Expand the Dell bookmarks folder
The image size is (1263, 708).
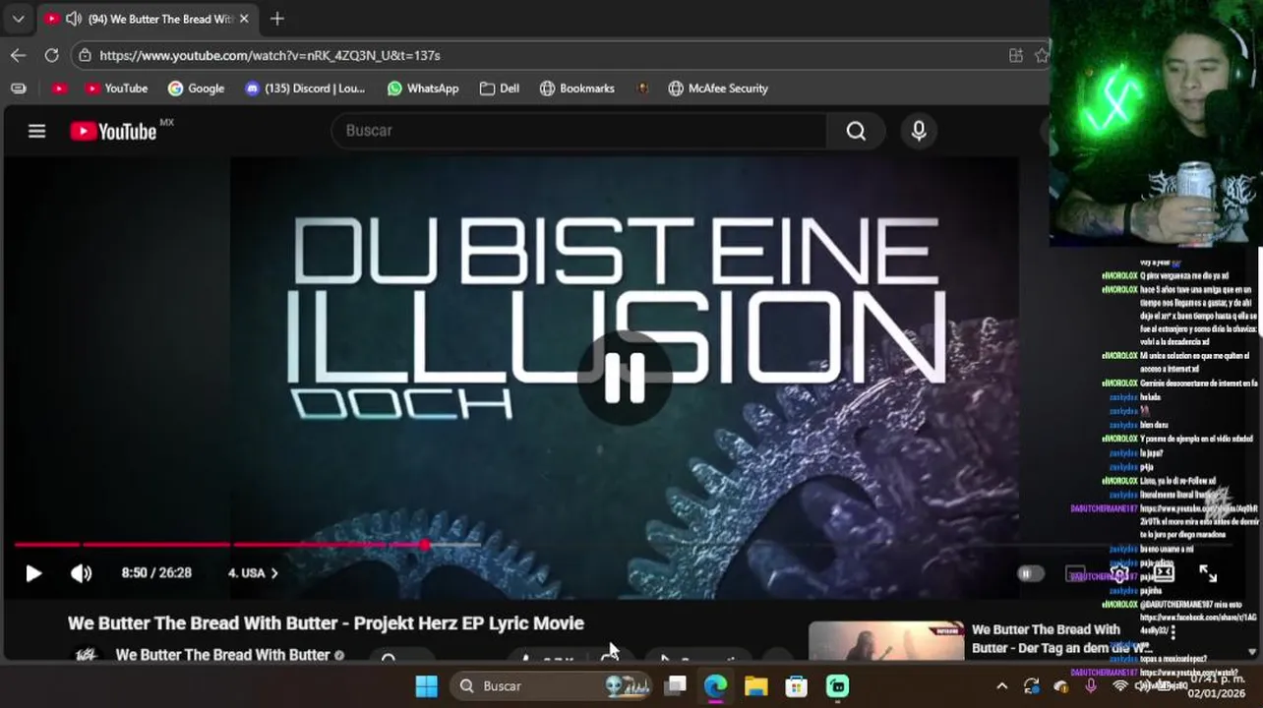(500, 88)
